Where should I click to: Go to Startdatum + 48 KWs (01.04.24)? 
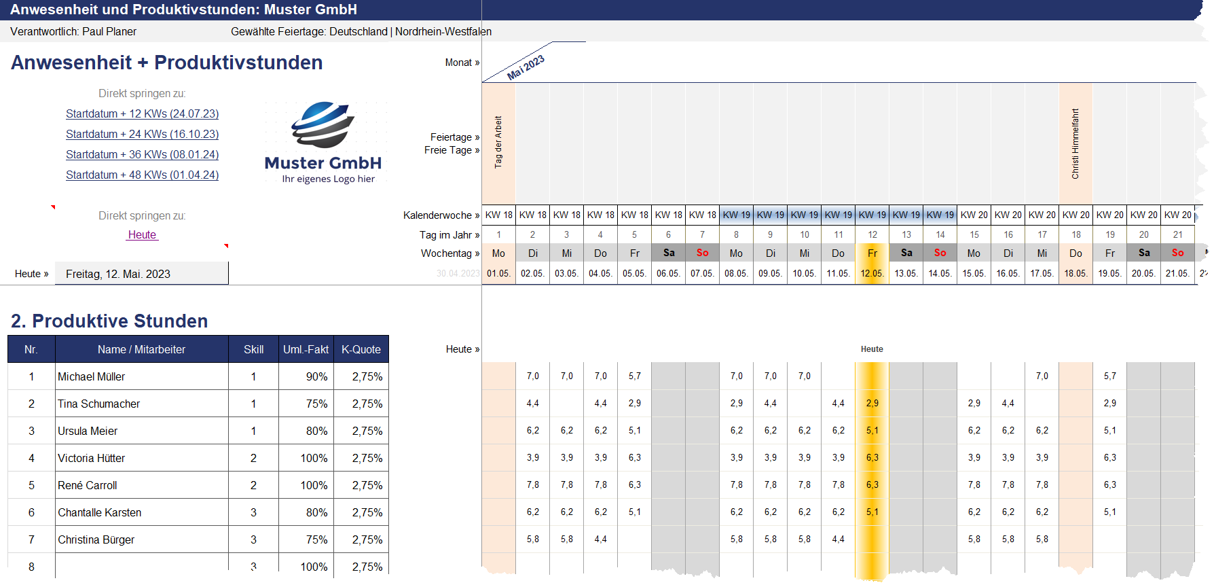tap(142, 175)
